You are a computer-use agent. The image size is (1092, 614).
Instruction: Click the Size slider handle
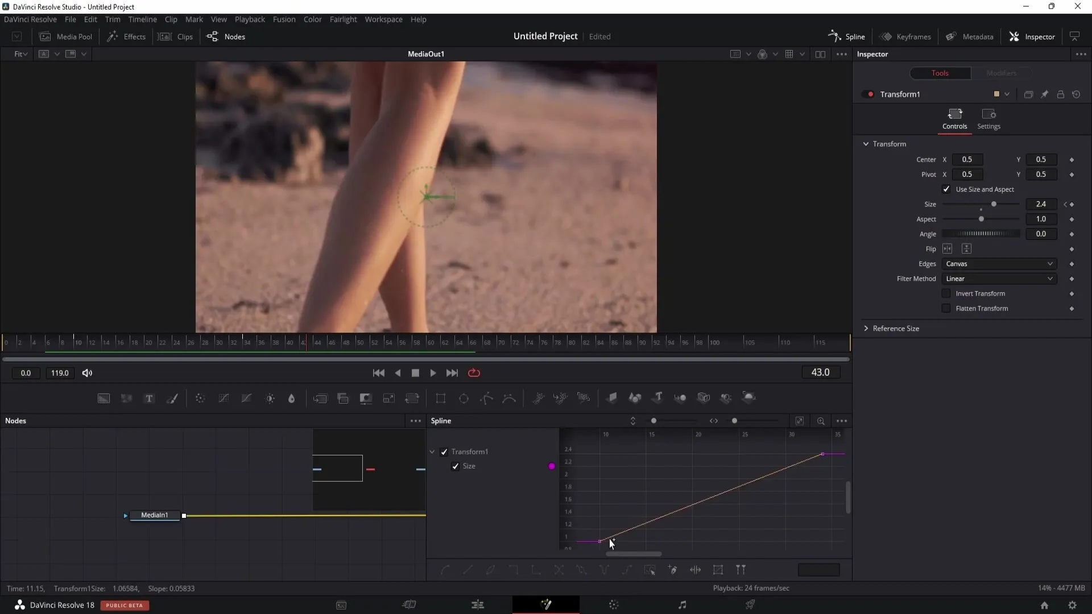(x=994, y=204)
